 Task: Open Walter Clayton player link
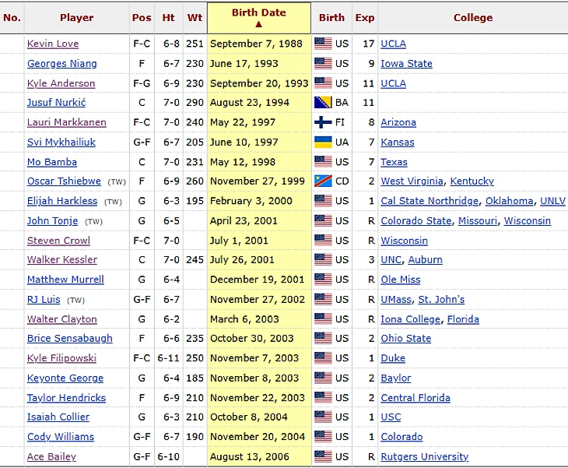pyautogui.click(x=62, y=319)
